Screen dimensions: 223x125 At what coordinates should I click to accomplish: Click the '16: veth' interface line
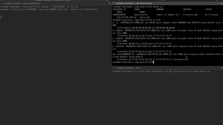168,54
